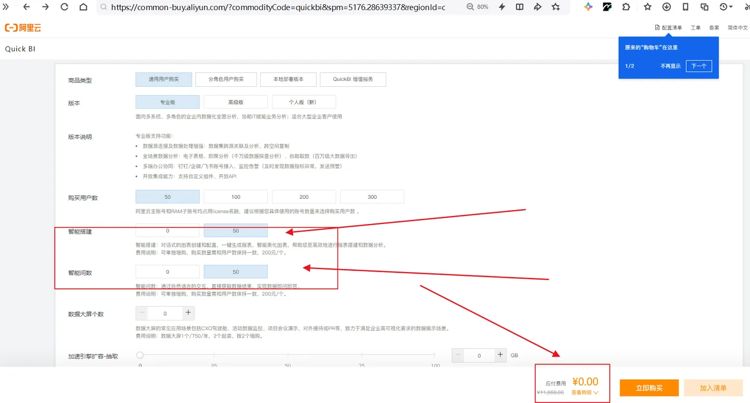Set 购买用户数 to 100
Screen dimensions: 750x403
coord(236,197)
